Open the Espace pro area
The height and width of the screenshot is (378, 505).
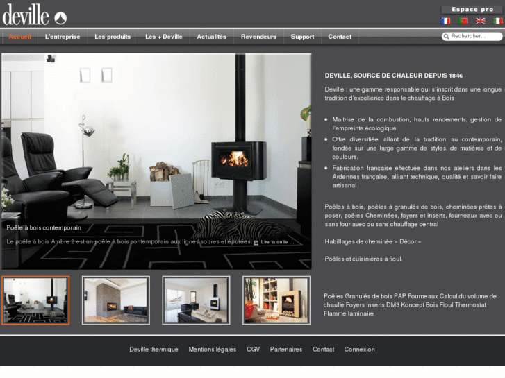point(472,9)
